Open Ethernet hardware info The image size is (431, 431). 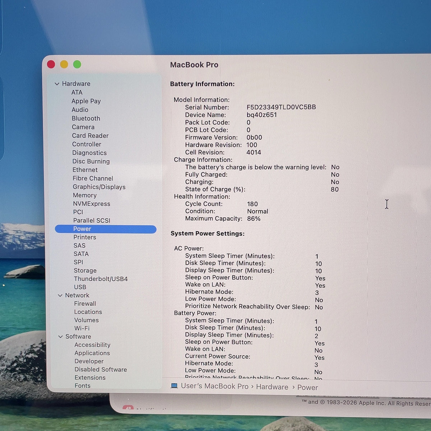85,170
